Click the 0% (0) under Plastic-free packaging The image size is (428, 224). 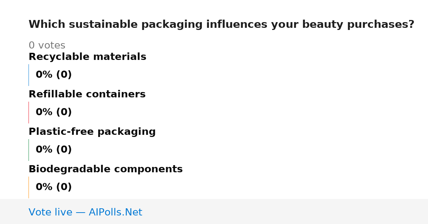point(53,150)
